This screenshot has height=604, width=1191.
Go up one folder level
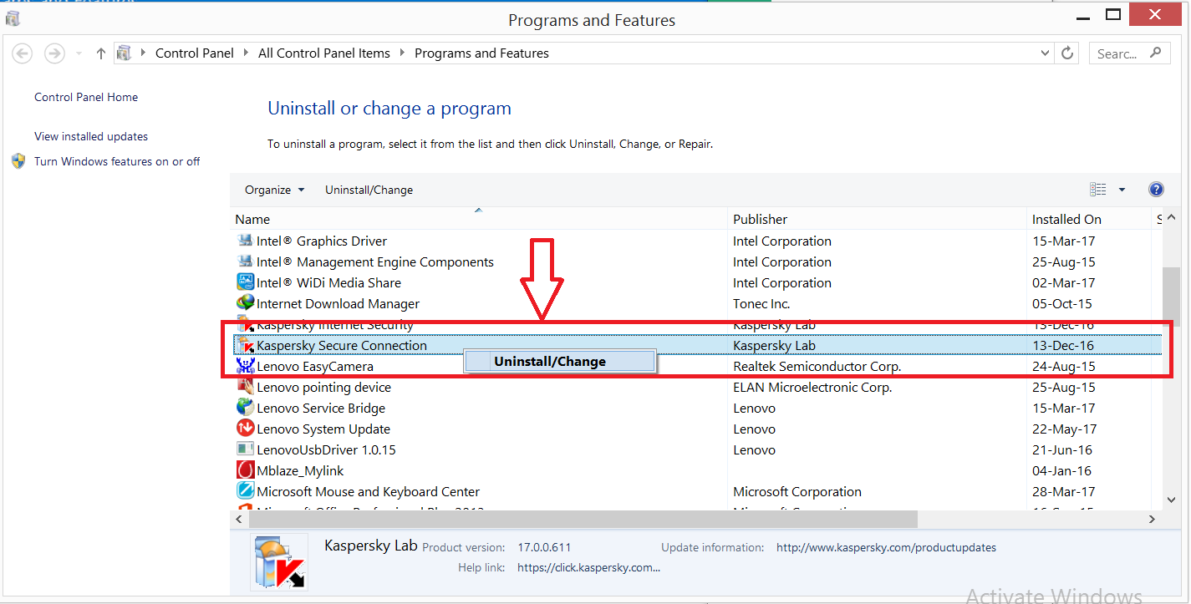(101, 53)
